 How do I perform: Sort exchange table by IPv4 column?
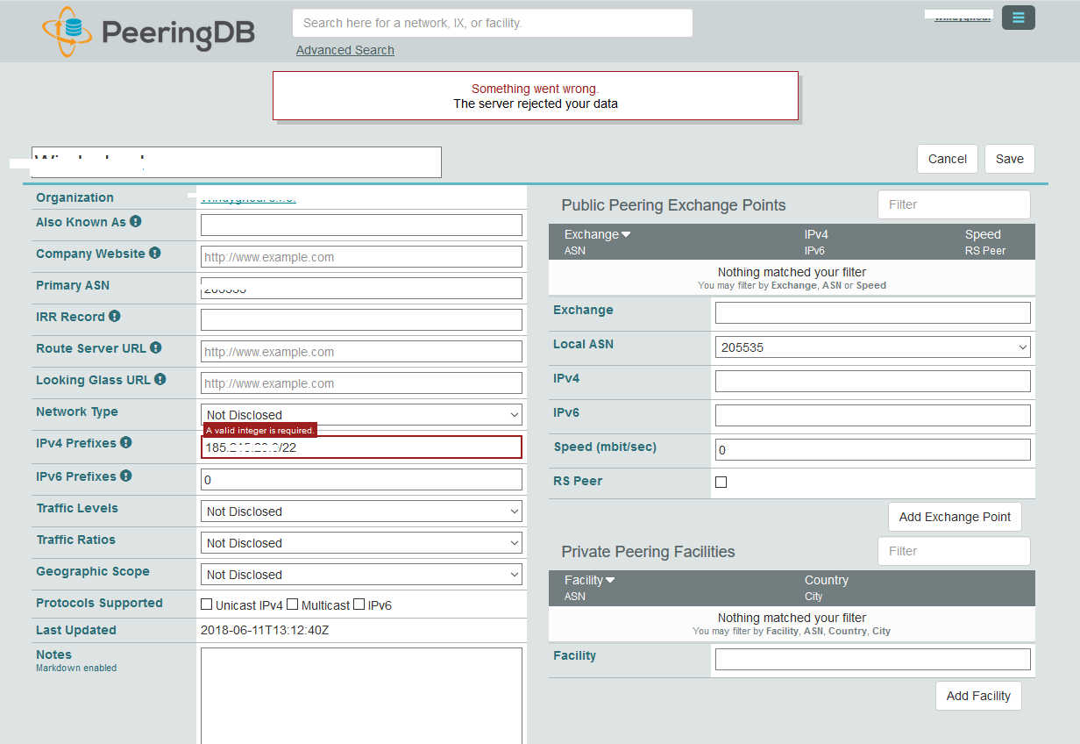[x=816, y=234]
